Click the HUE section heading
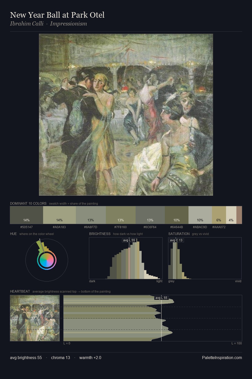The width and height of the screenshot is (252, 379). pyautogui.click(x=13, y=234)
